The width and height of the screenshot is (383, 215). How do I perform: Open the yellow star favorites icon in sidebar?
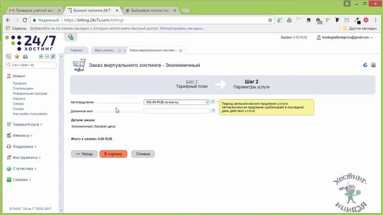coord(17,57)
